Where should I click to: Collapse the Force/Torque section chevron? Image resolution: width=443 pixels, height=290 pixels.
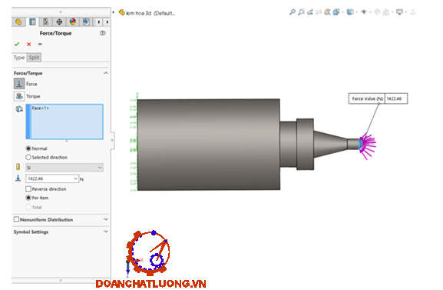tap(106, 73)
